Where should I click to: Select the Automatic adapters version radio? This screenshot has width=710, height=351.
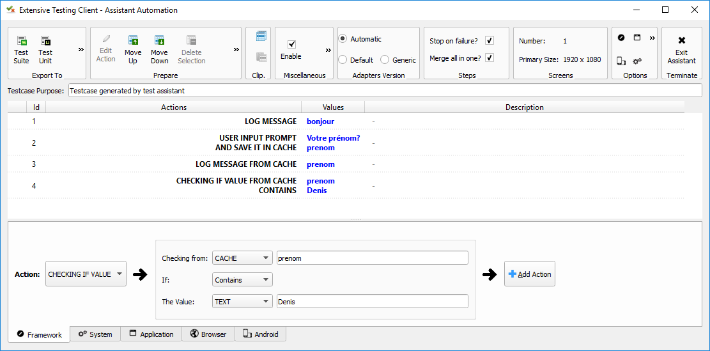[x=343, y=39]
